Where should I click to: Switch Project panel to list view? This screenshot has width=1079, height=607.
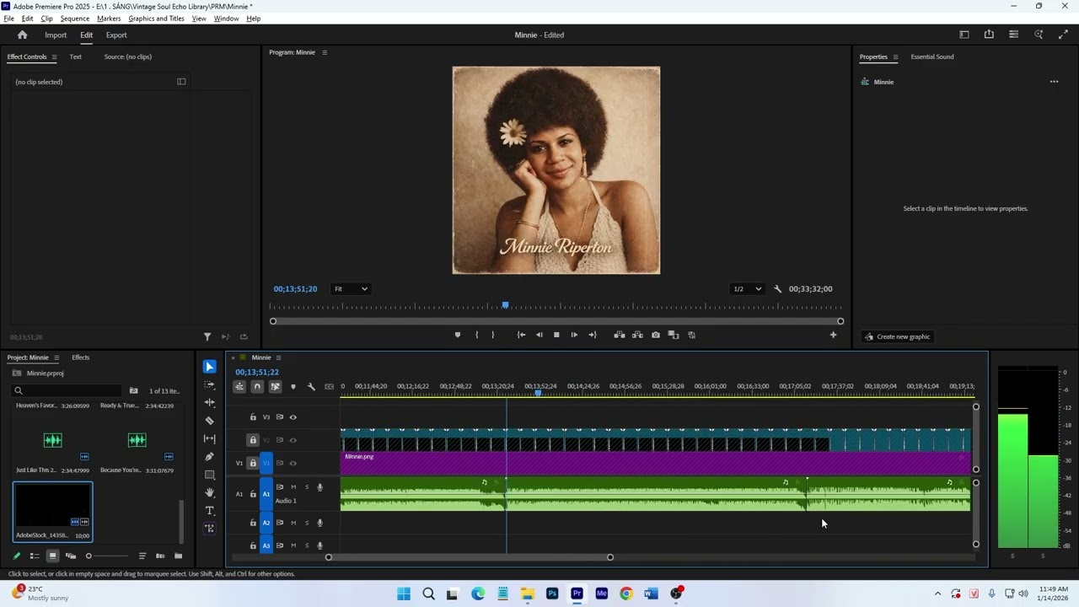(35, 556)
